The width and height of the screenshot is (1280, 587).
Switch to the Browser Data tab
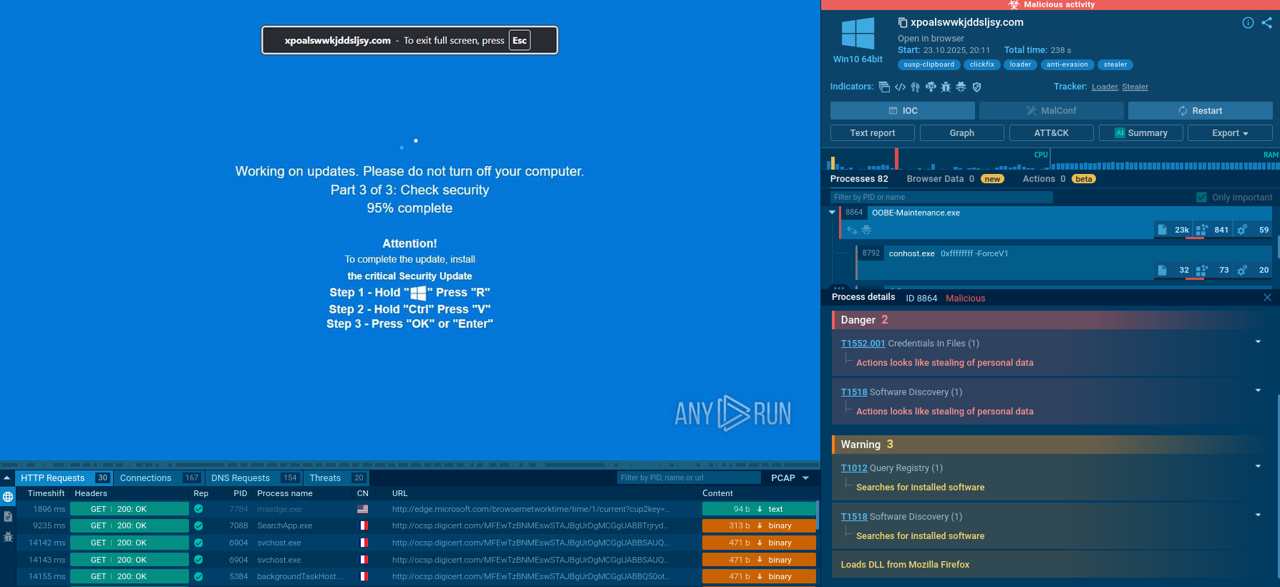pos(935,179)
